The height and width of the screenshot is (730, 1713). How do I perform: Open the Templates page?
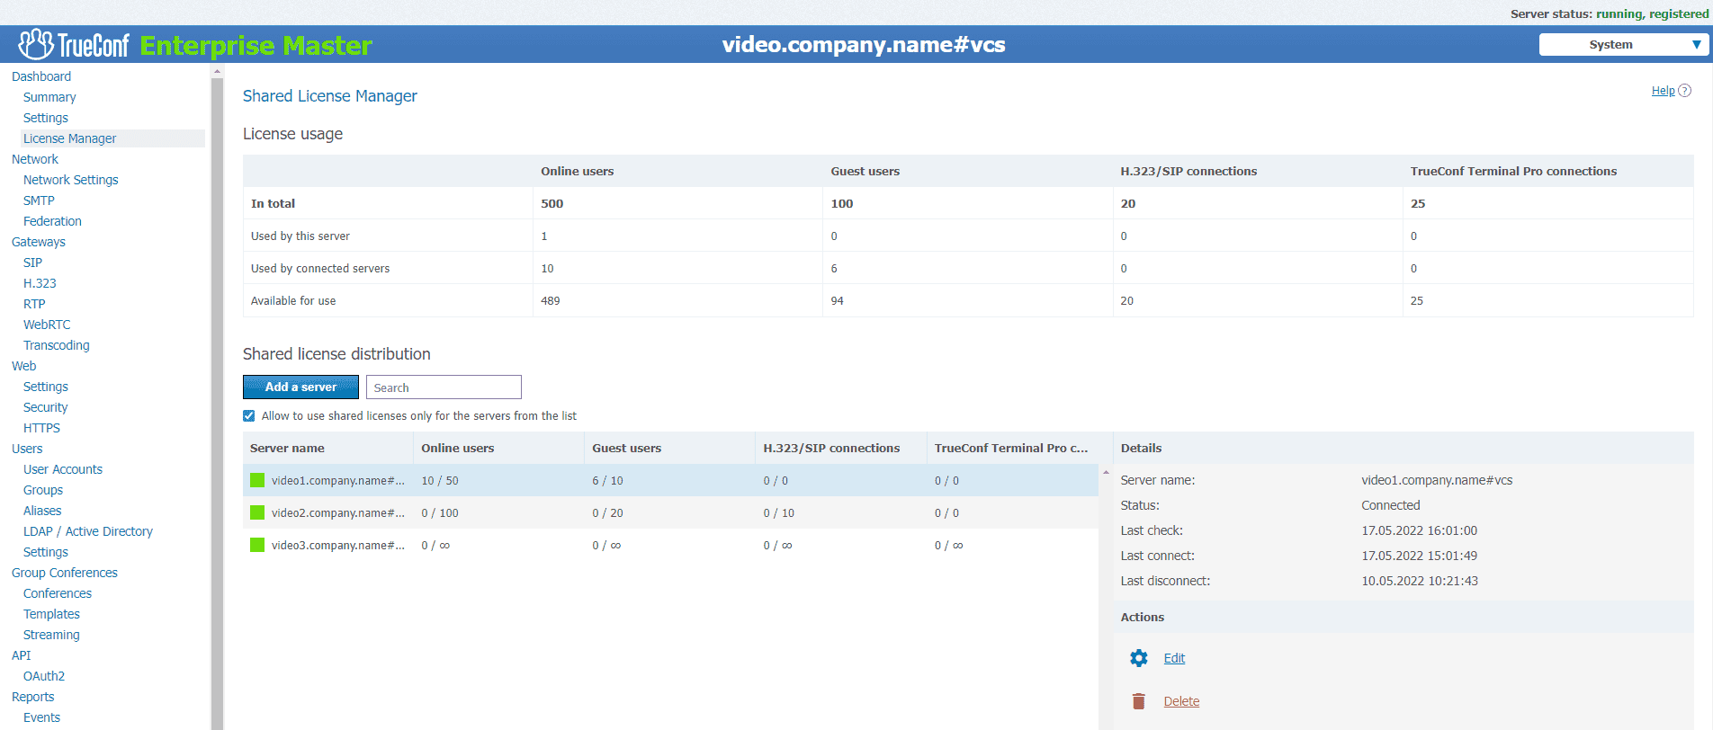tap(51, 614)
